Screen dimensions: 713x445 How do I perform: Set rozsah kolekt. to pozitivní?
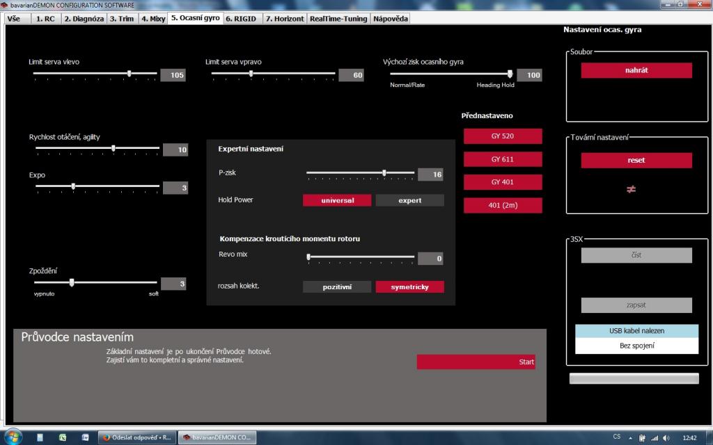point(337,286)
